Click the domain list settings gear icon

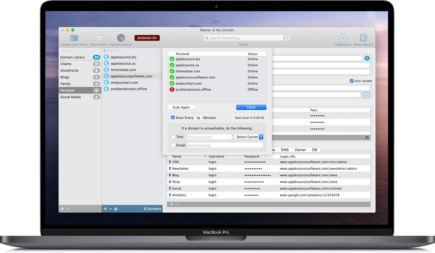pyautogui.click(x=116, y=209)
